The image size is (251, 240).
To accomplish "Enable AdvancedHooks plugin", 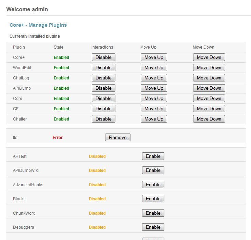I will point(153,185).
